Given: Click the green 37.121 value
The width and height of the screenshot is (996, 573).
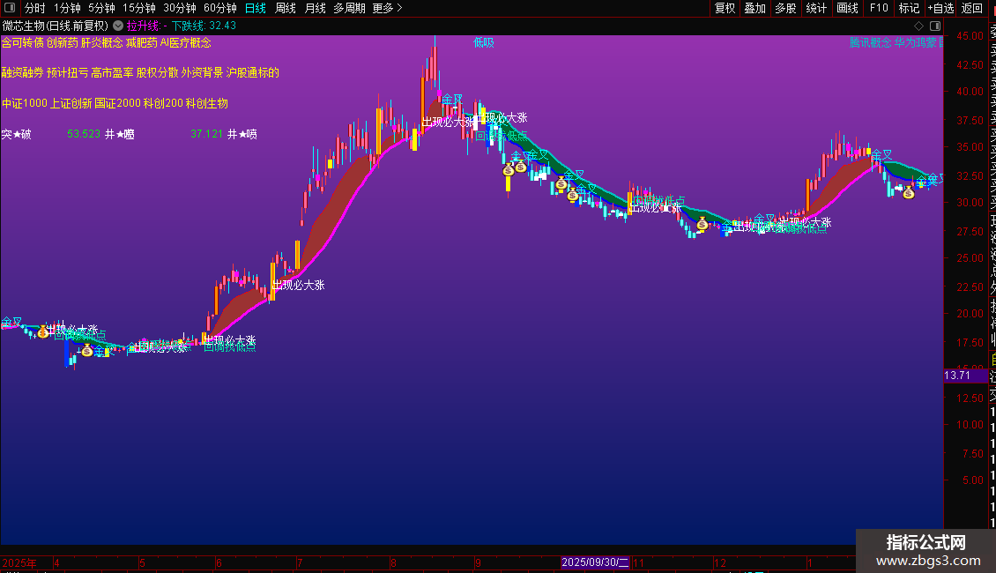Looking at the screenshot, I should [207, 134].
